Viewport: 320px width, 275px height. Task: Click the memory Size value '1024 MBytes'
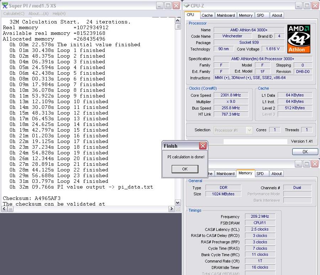(223, 194)
